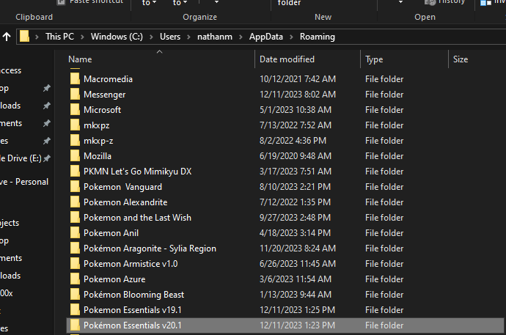Expand the chevron after Users
The image size is (506, 335).
click(188, 37)
